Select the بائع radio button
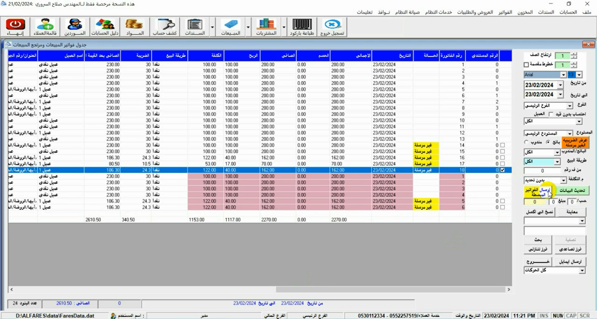 pyautogui.click(x=548, y=142)
